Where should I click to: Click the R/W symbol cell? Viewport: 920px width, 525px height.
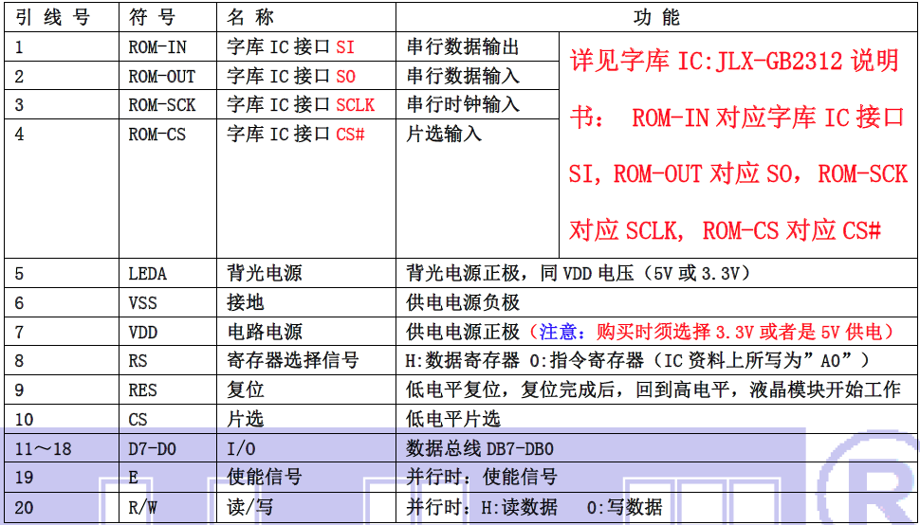[x=142, y=507]
